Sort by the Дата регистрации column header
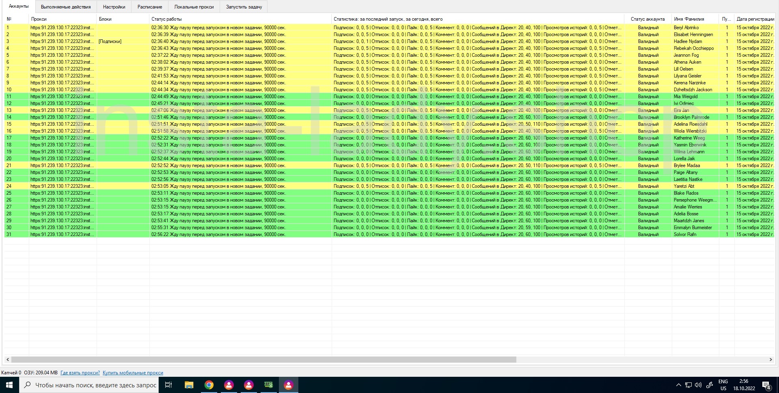This screenshot has height=393, width=779. [755, 19]
